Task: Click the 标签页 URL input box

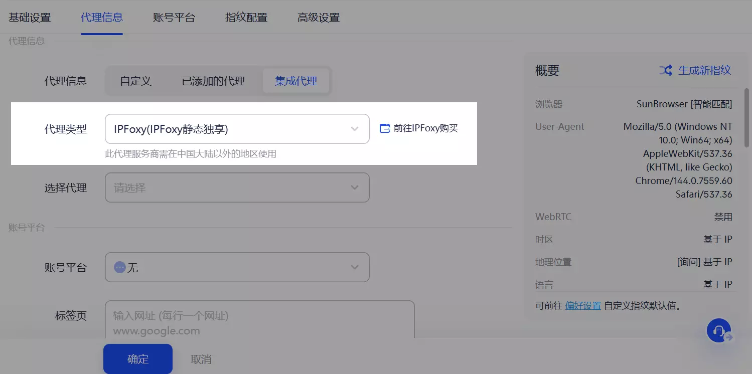Action: (259, 320)
